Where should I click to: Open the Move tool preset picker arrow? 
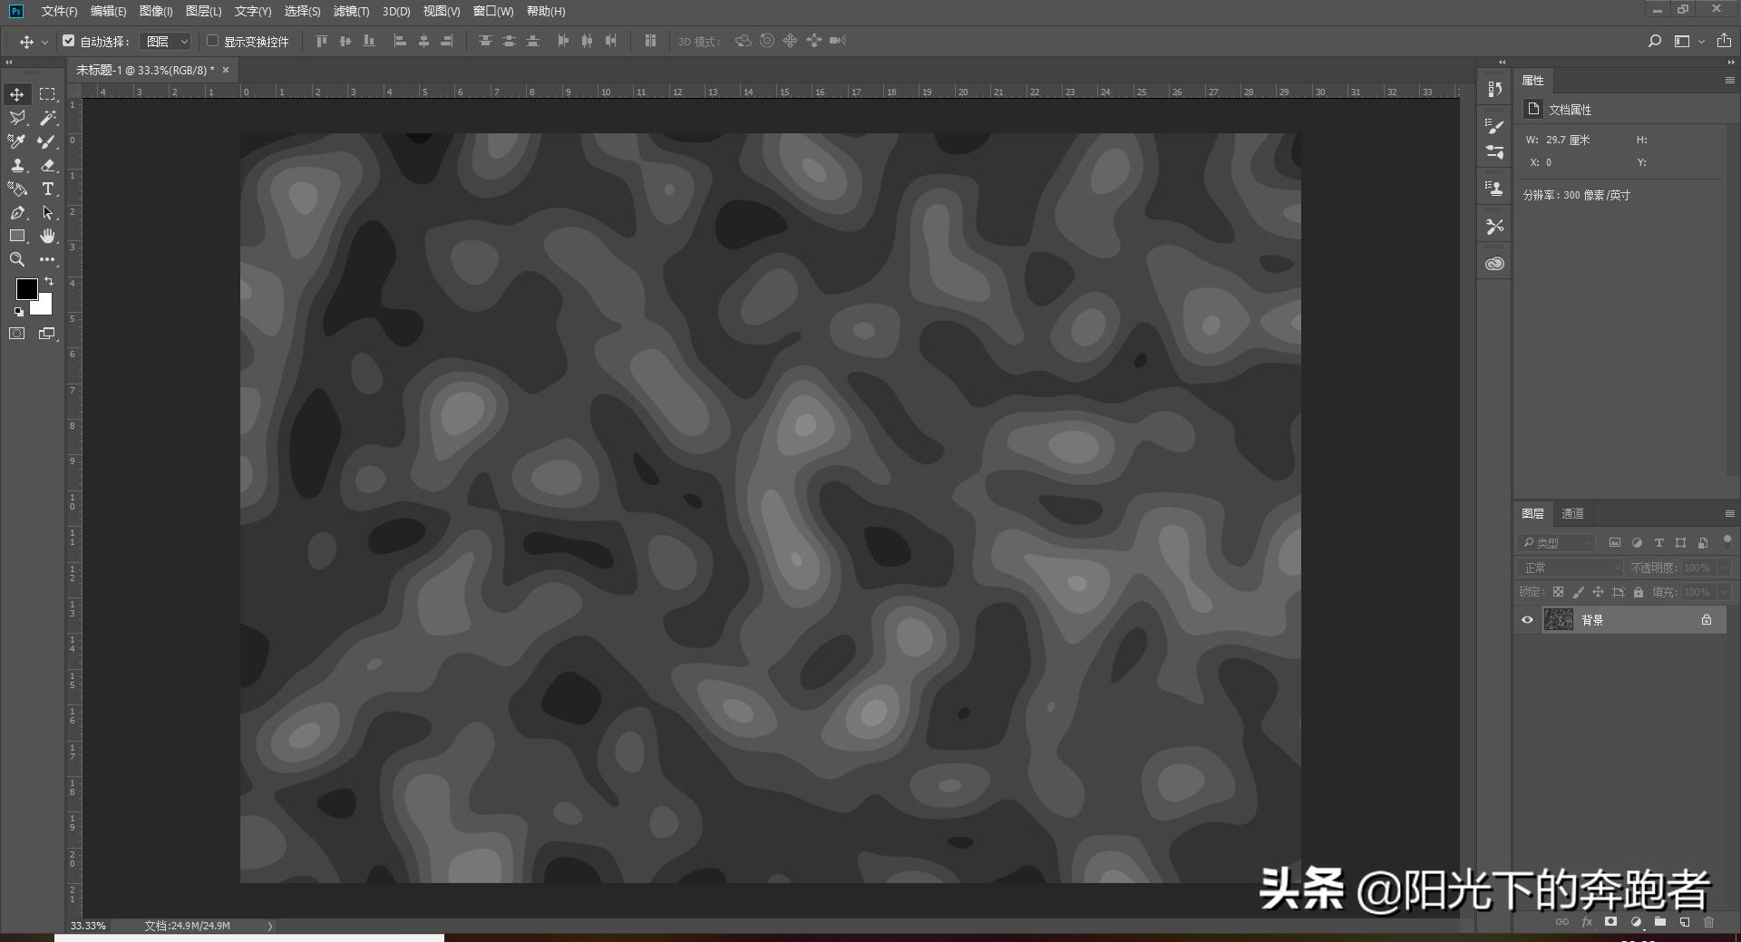44,42
